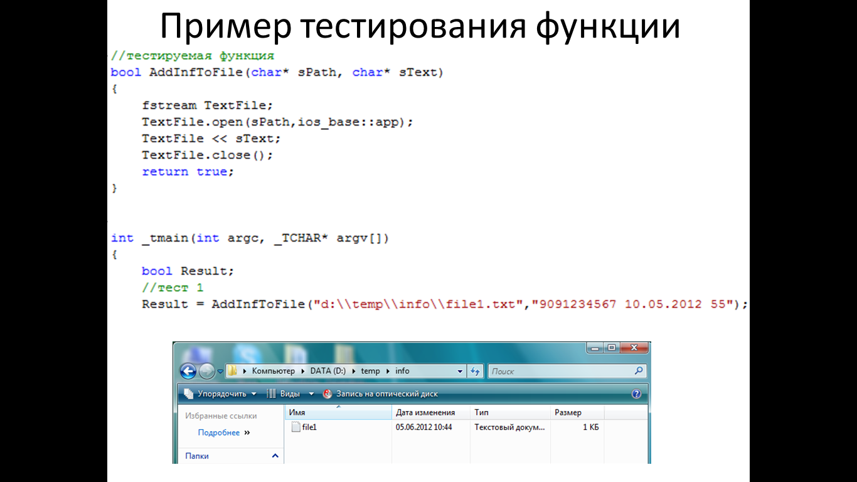Click the Виды toolbar button

click(x=284, y=394)
